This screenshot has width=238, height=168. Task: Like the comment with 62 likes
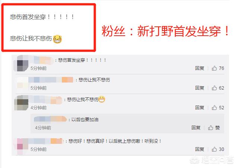(x=214, y=88)
